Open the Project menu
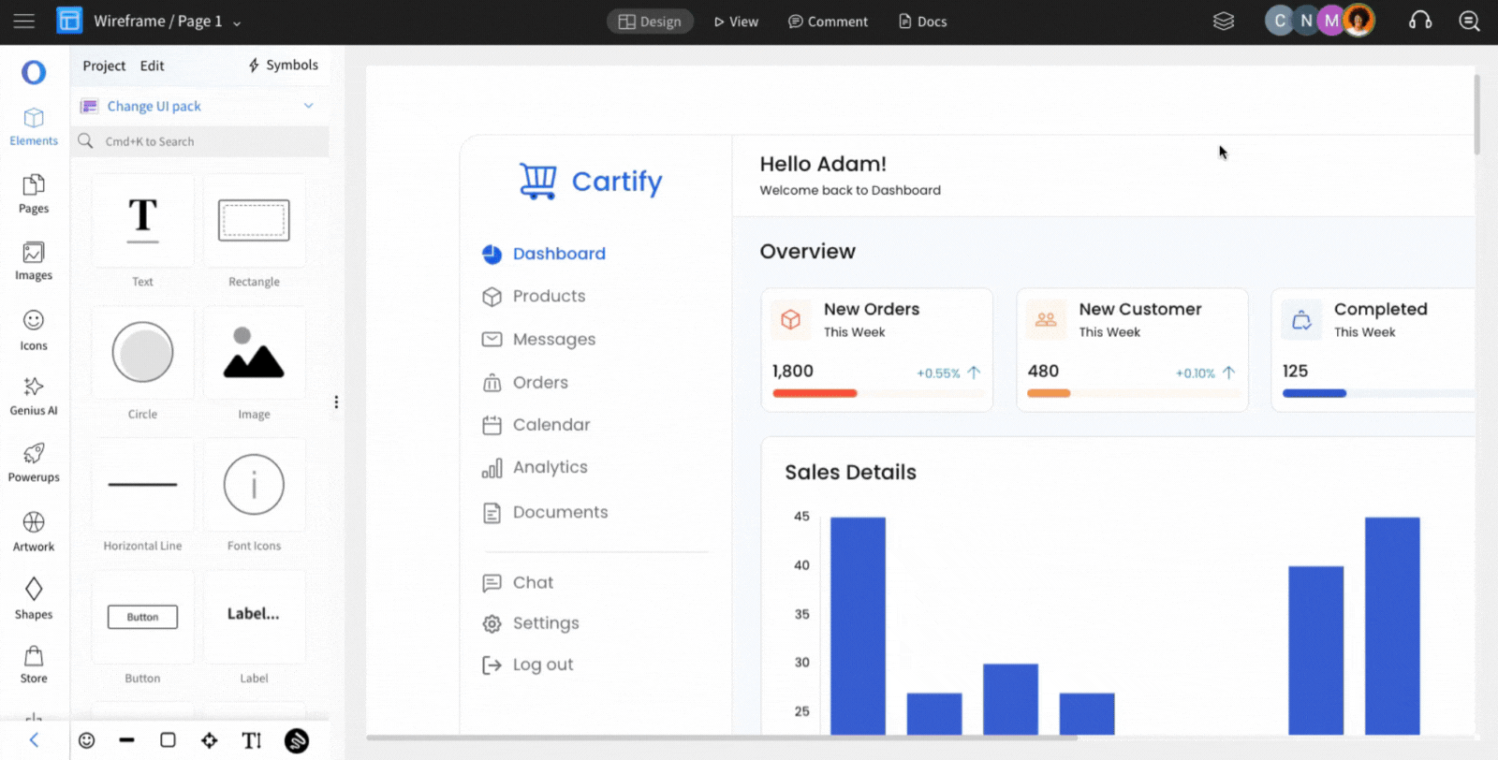The height and width of the screenshot is (760, 1498). [x=104, y=66]
